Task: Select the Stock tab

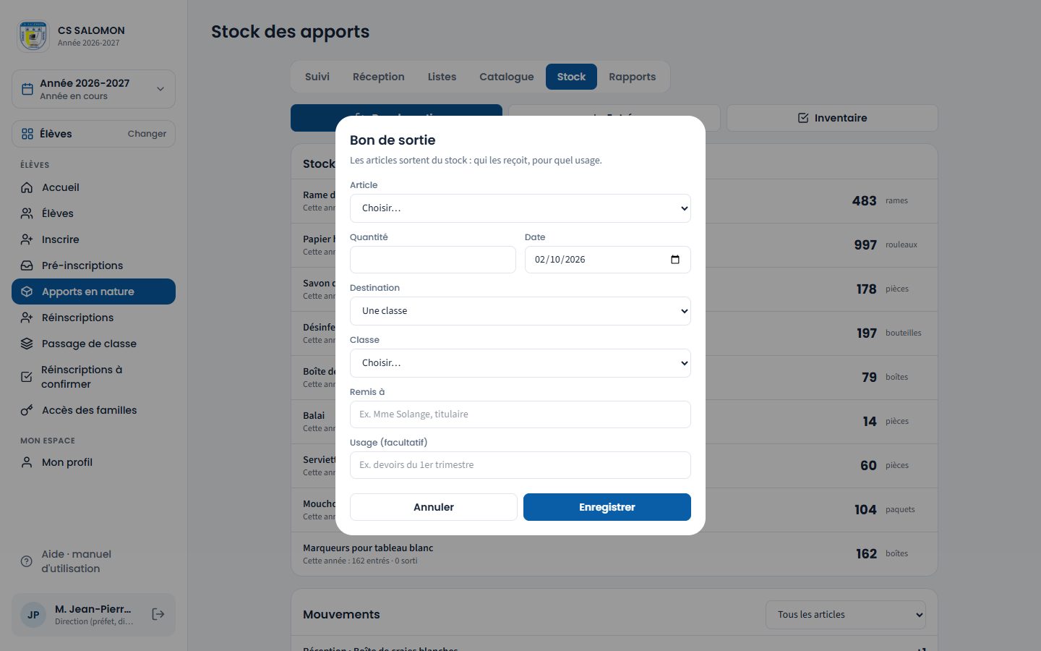Action: [571, 77]
